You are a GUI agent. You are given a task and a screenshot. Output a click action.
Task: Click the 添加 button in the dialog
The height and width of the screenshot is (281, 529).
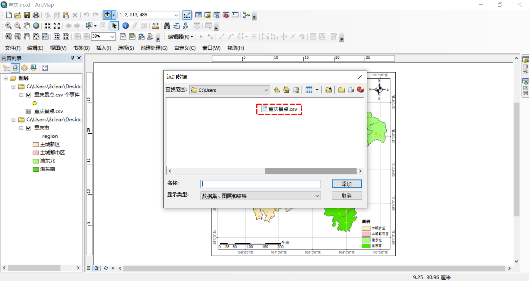pos(347,184)
